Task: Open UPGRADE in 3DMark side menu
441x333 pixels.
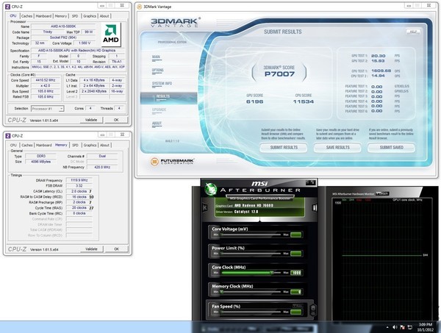Action: 159,110
